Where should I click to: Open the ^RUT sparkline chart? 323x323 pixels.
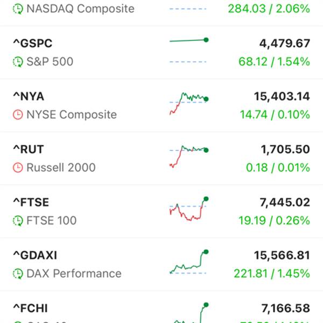click(x=188, y=156)
